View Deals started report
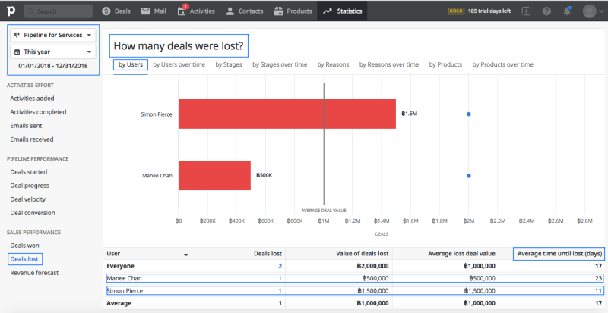This screenshot has width=608, height=313. click(x=29, y=172)
